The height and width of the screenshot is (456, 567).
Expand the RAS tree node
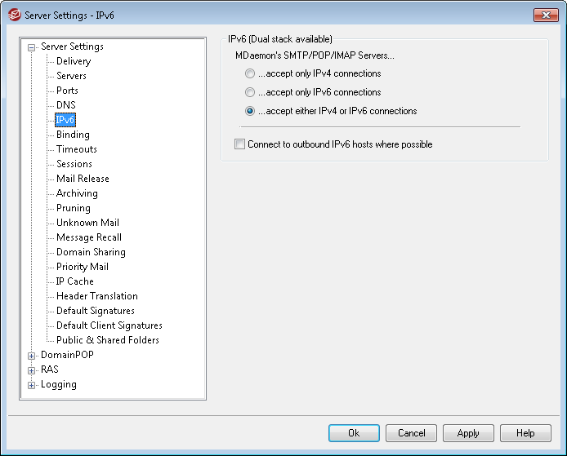point(32,370)
